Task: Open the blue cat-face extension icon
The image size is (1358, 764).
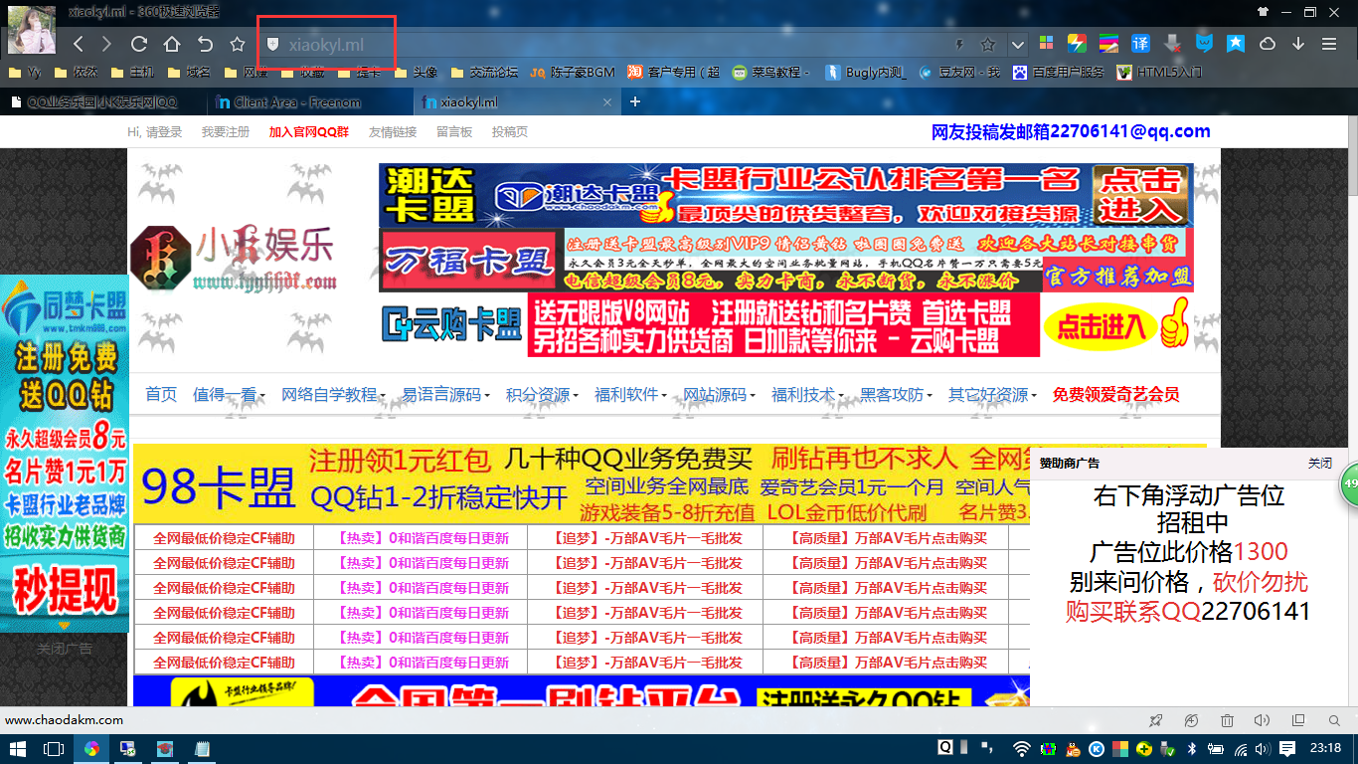Action: click(1204, 44)
